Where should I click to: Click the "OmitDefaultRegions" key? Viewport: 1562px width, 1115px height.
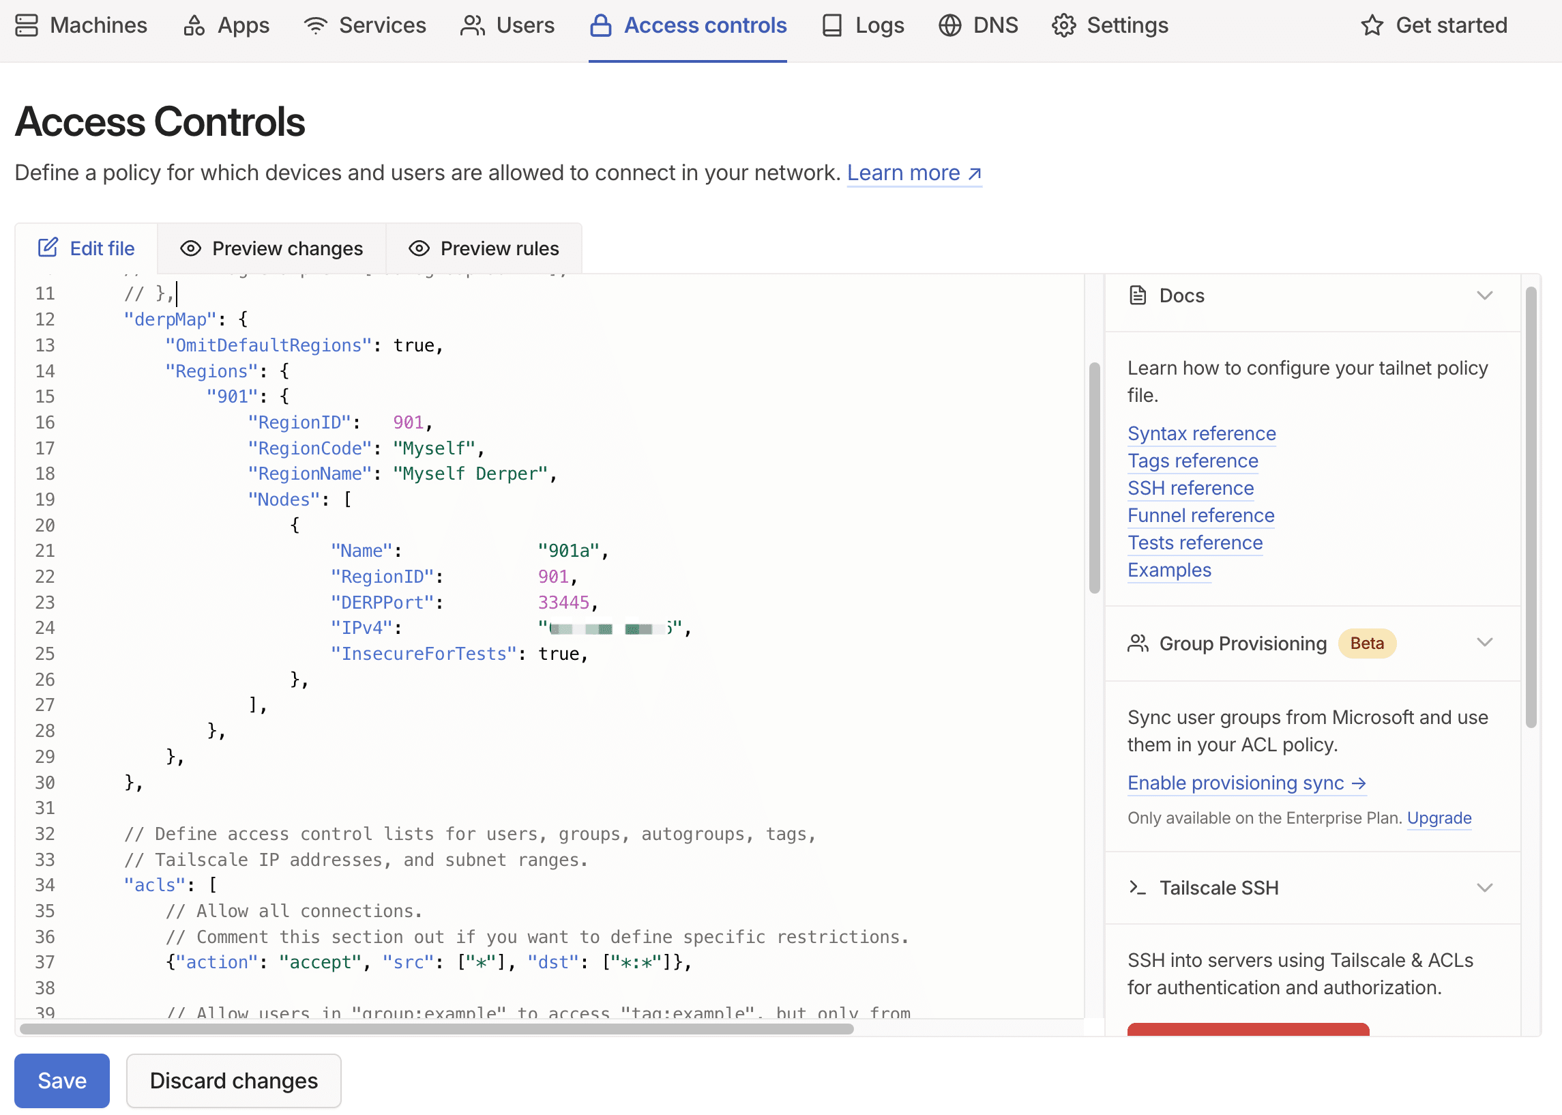(x=268, y=345)
